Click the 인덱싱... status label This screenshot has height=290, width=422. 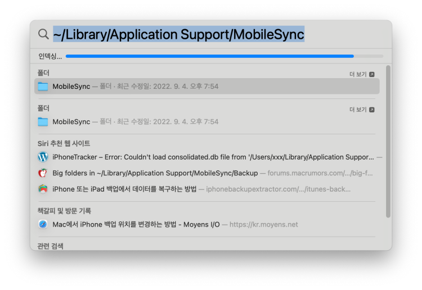[x=50, y=56]
